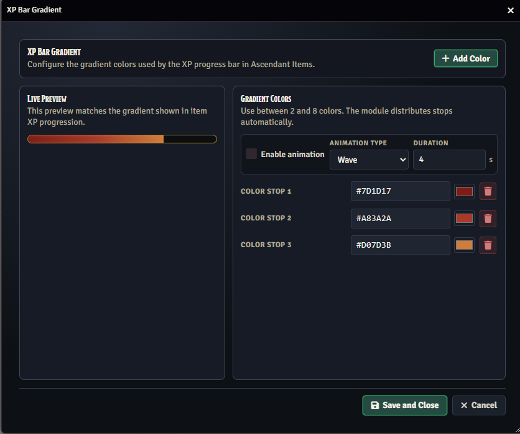Save and Close the gradient settings
The image size is (520, 434).
coord(404,405)
